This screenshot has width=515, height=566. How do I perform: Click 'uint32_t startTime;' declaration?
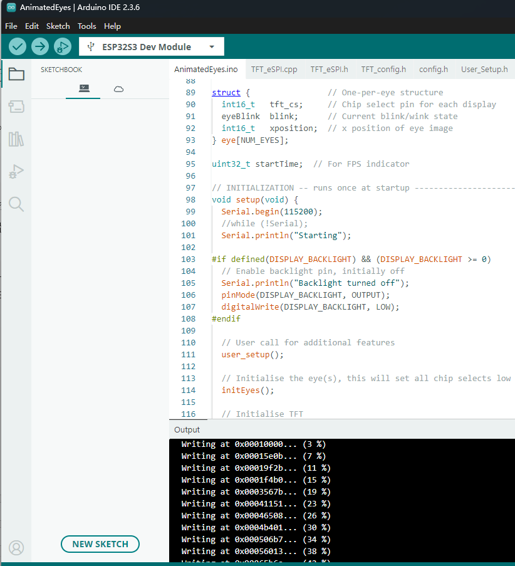[257, 164]
